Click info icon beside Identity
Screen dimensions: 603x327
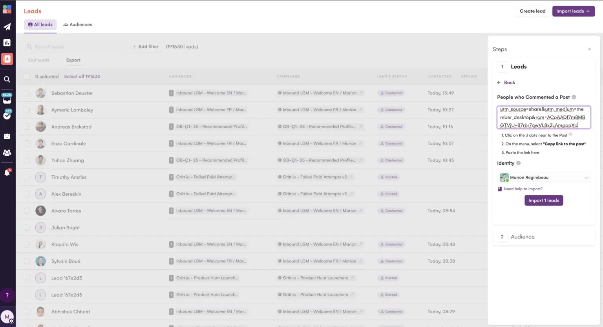coord(519,163)
